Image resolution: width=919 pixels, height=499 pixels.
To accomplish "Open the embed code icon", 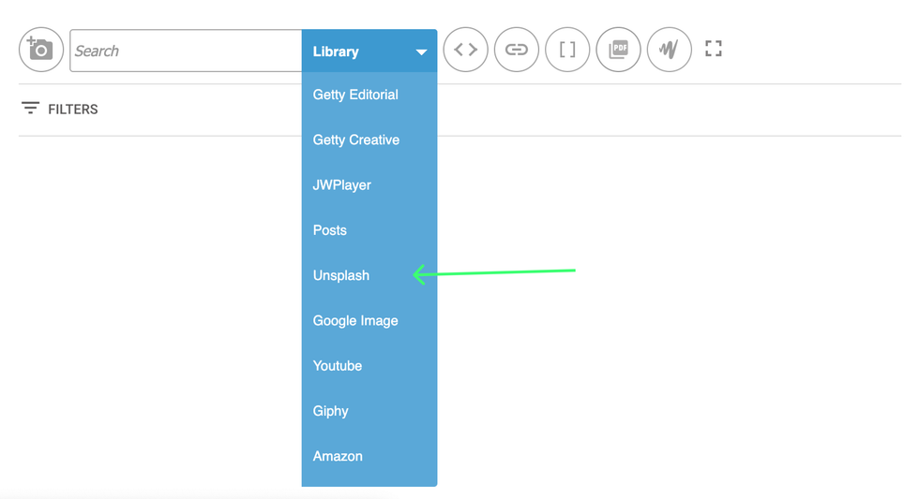I will pos(466,50).
